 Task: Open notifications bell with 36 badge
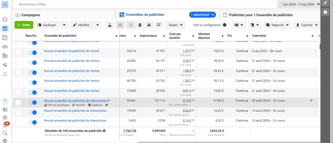click(5, 125)
